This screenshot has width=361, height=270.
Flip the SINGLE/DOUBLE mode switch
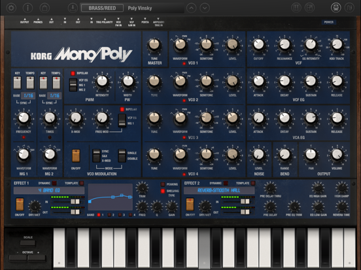click(122, 156)
